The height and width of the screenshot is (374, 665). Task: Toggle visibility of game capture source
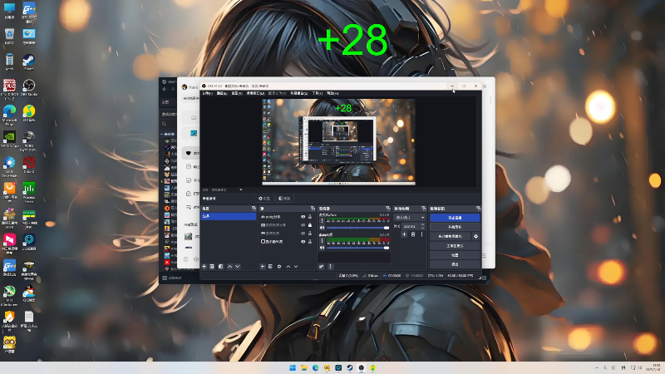(x=303, y=234)
